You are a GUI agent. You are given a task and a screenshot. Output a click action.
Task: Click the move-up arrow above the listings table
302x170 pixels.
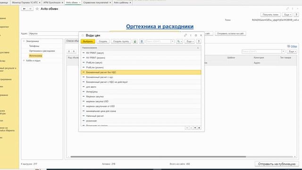[69, 51]
